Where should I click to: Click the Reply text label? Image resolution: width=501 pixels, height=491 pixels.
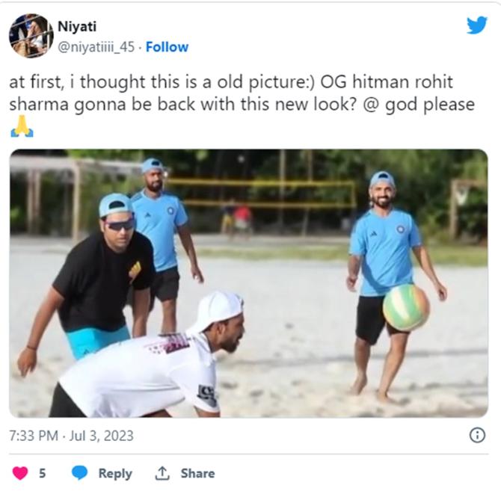click(115, 474)
